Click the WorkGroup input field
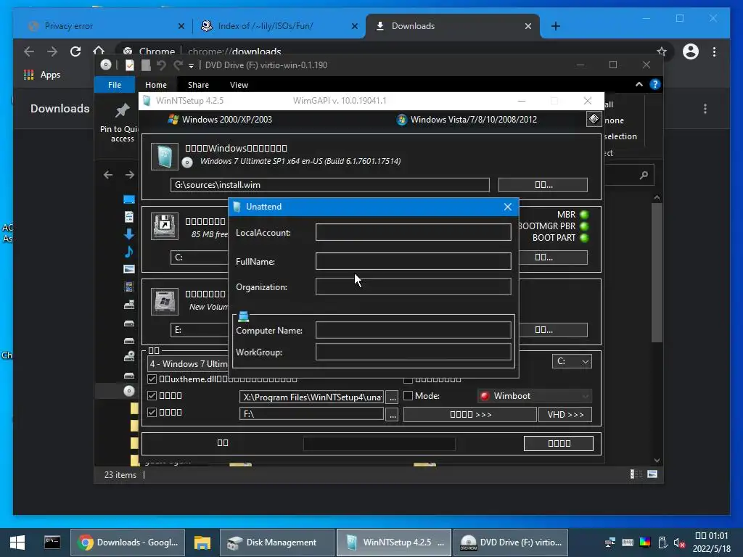 point(413,352)
